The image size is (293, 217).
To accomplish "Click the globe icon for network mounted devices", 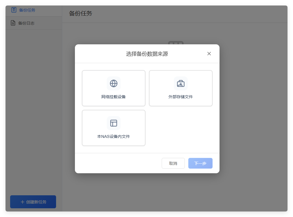I will pyautogui.click(x=114, y=83).
